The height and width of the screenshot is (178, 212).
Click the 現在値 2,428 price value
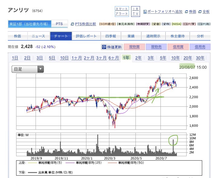[x=27, y=47]
